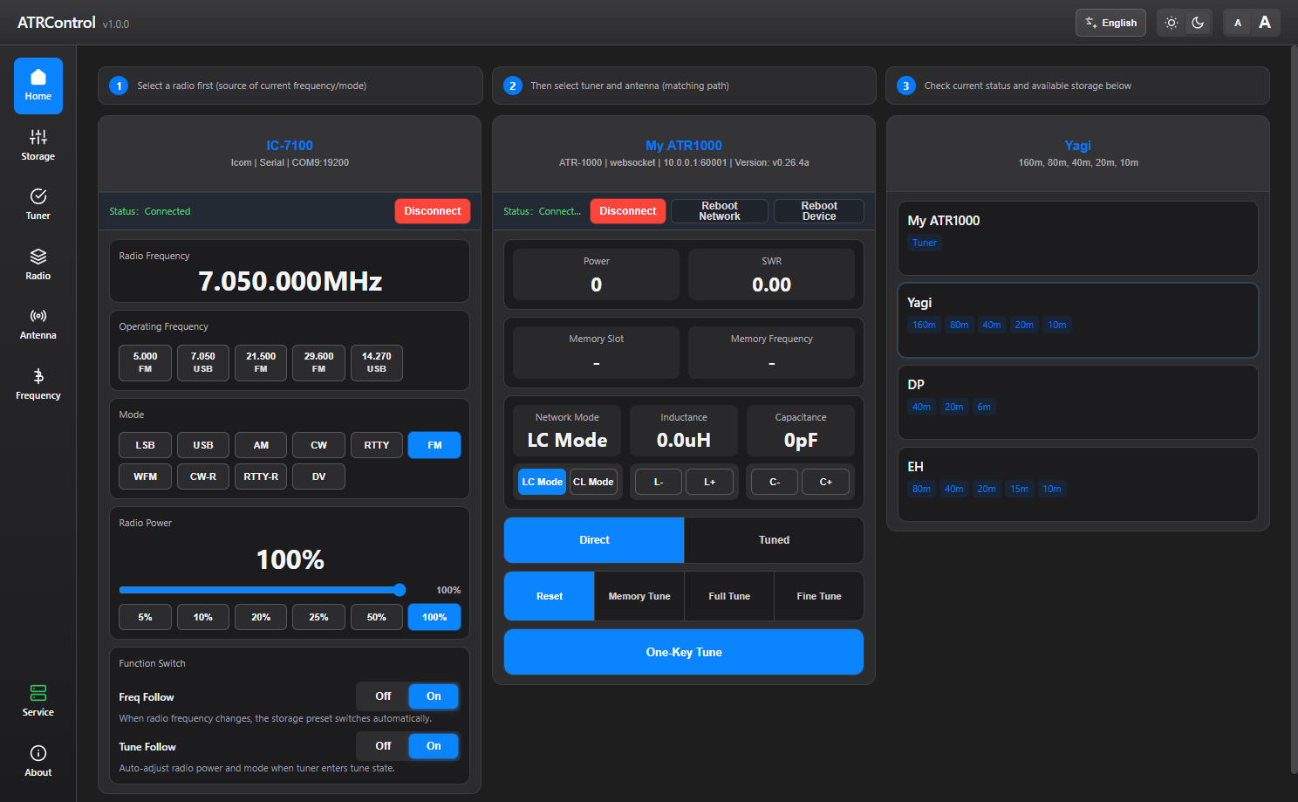This screenshot has width=1298, height=802.
Task: Select 5.000 FM operating frequency
Action: [x=146, y=363]
